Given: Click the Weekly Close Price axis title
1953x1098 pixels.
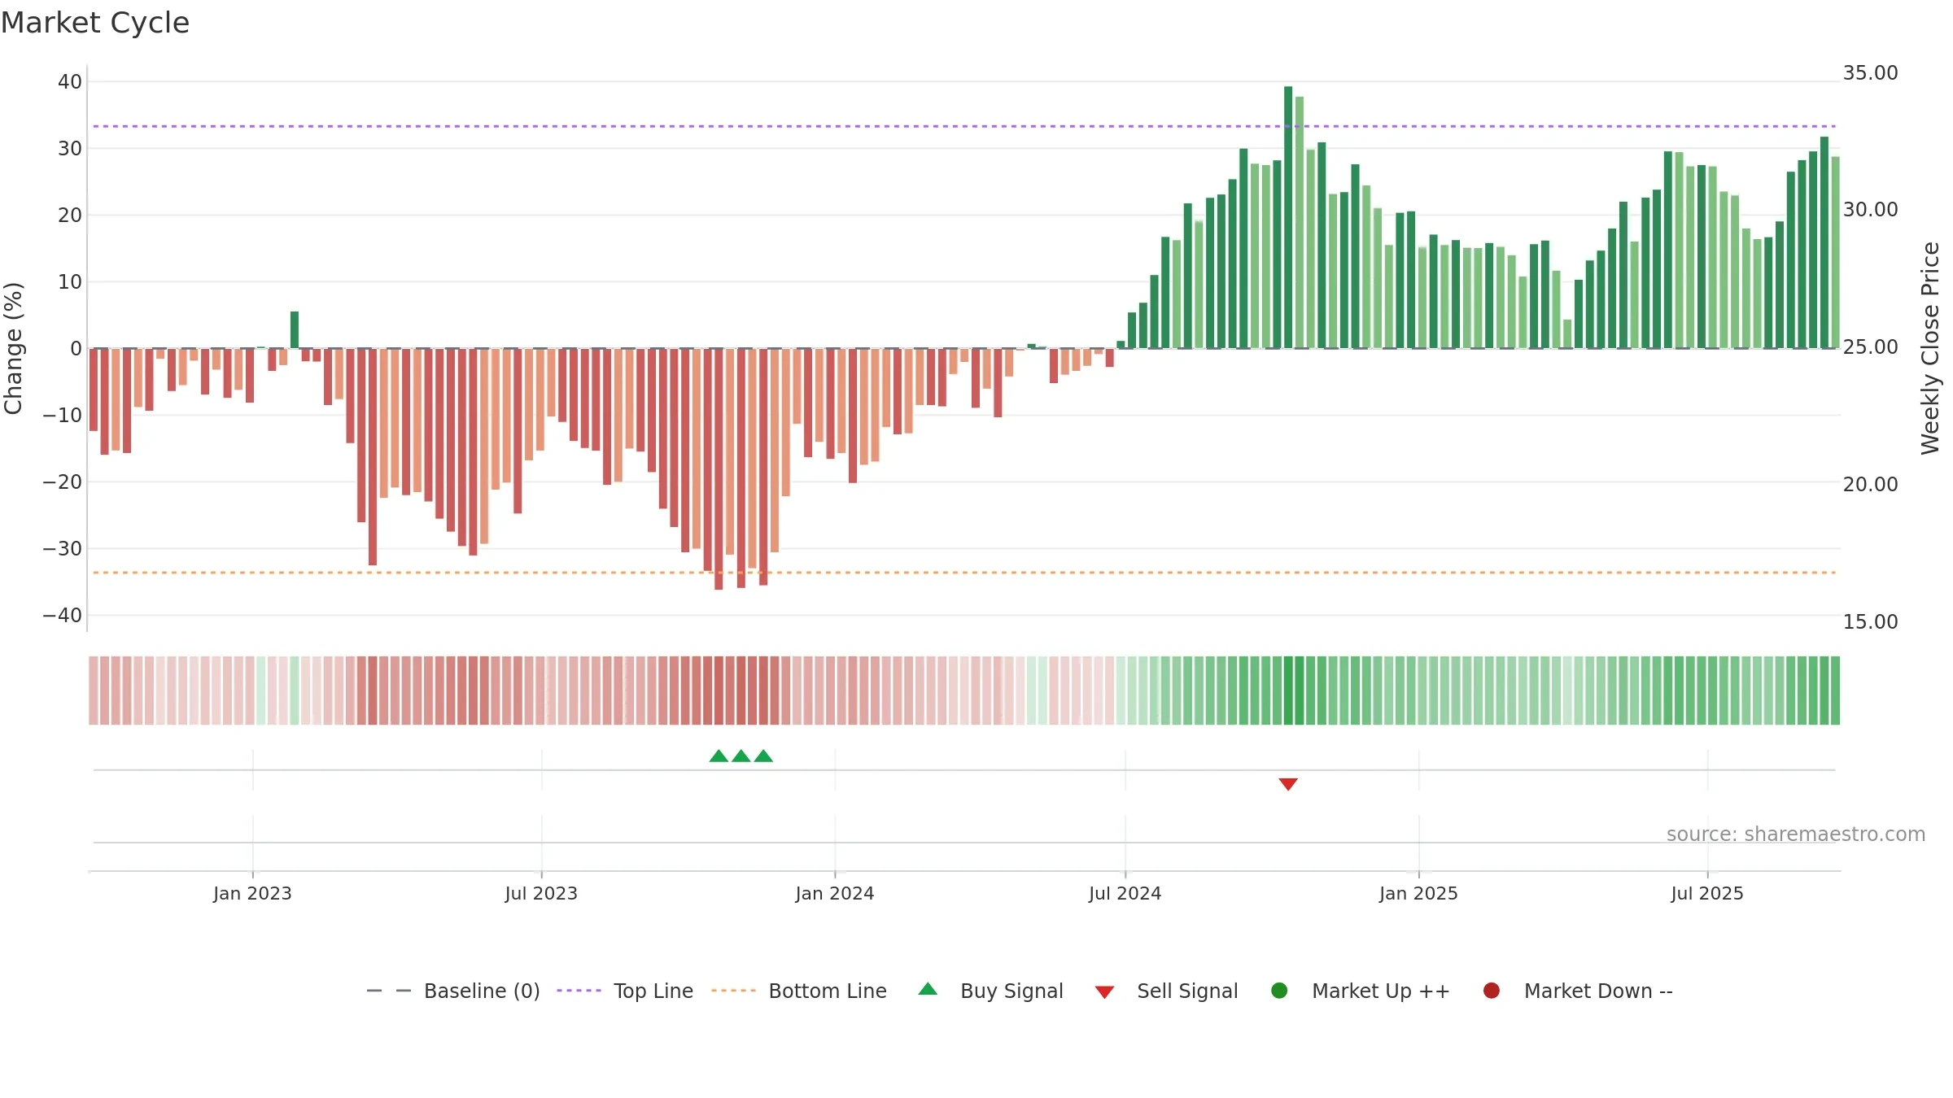Looking at the screenshot, I should 1930,348.
